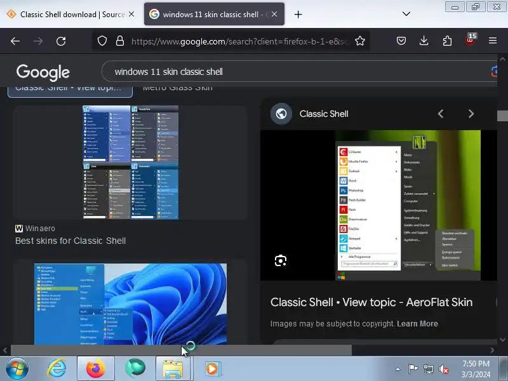Image resolution: width=508 pixels, height=381 pixels.
Task: Select the Metro Glass Skin suggestion chip
Action: [178, 88]
